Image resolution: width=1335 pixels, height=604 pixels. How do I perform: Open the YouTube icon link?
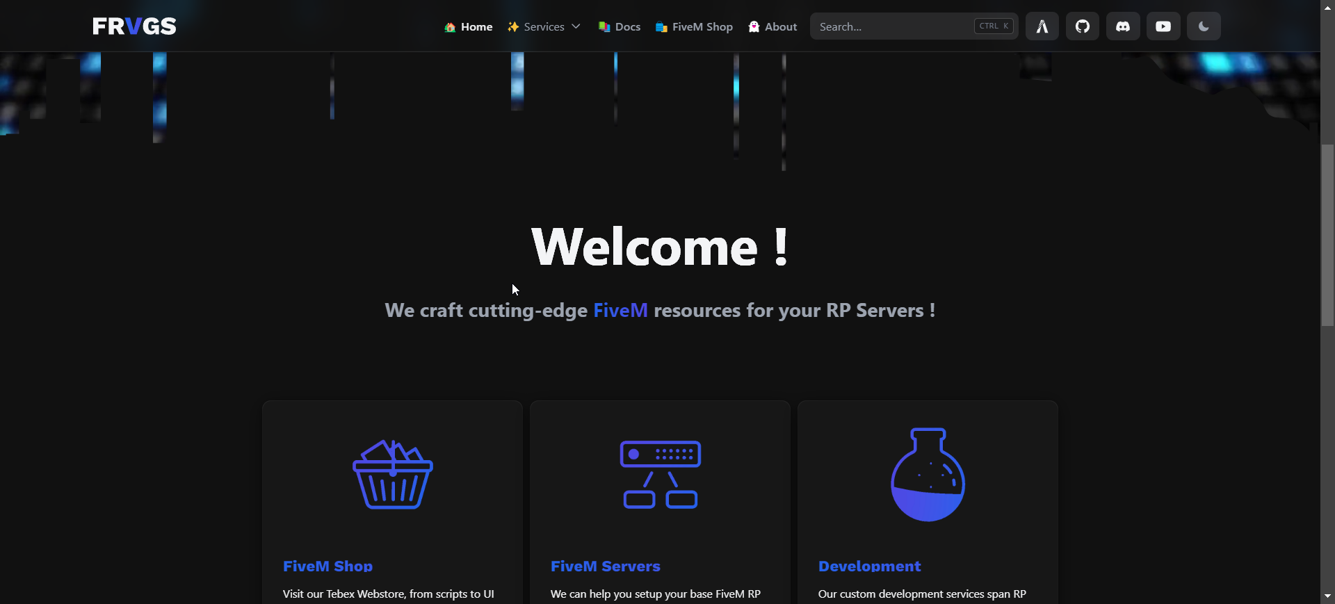[x=1163, y=26]
